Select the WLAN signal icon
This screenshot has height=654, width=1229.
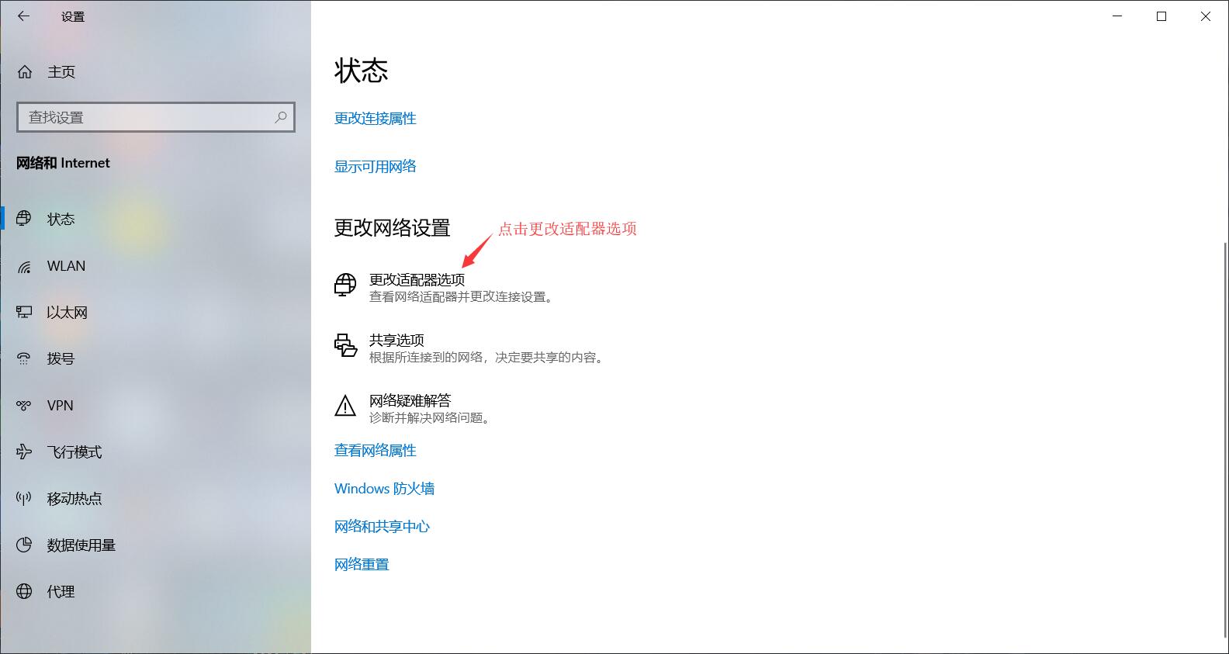tap(24, 266)
